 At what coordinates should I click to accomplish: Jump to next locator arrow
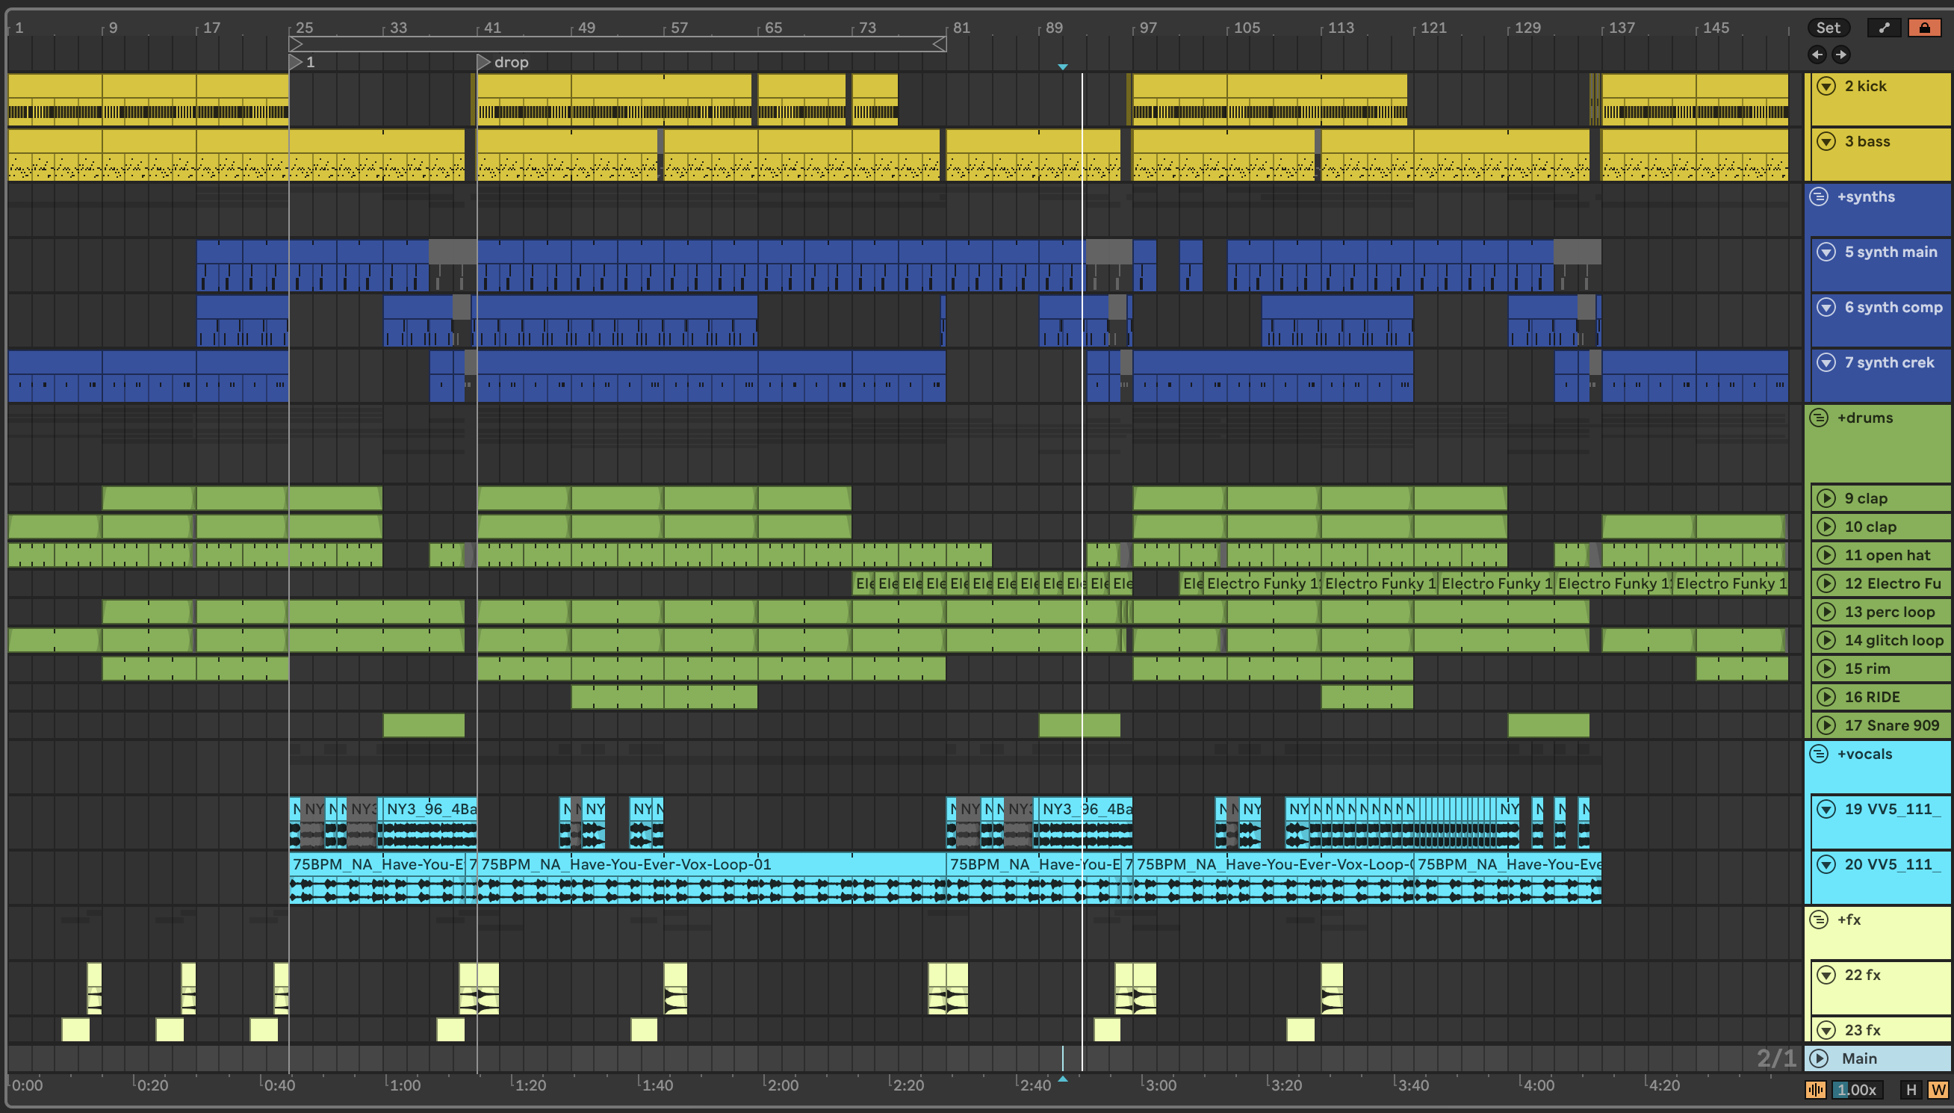(x=1841, y=55)
